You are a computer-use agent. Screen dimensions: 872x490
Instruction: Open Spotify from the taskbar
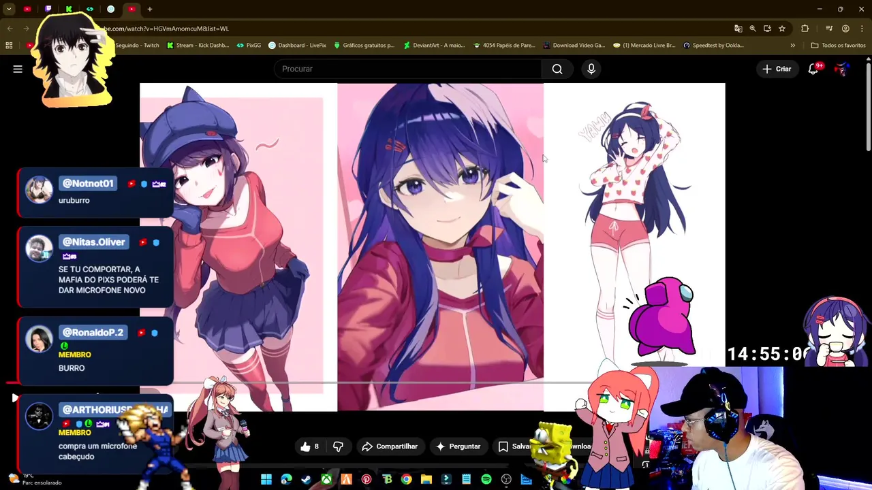486,480
